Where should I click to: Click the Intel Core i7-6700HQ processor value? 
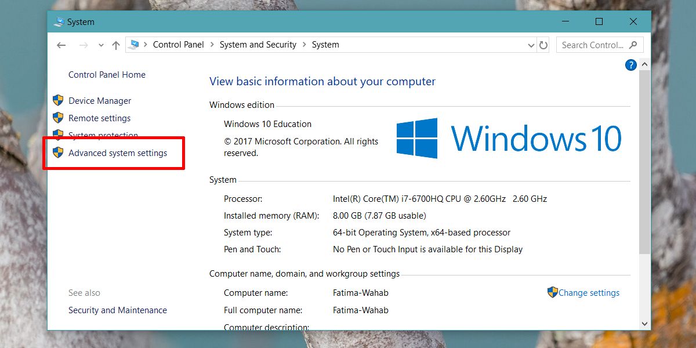tap(440, 199)
